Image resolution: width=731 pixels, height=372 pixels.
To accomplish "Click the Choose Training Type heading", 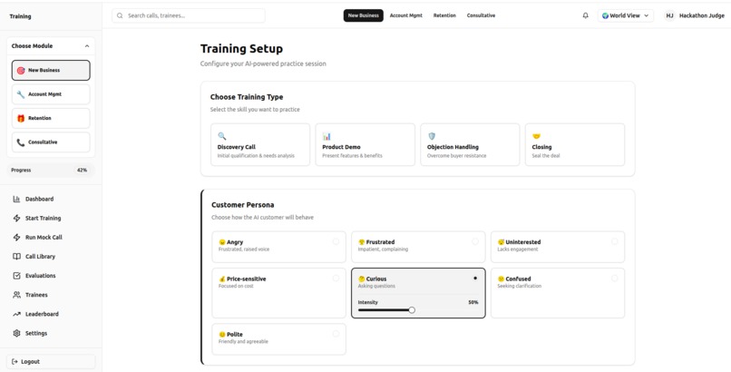I will [x=247, y=97].
